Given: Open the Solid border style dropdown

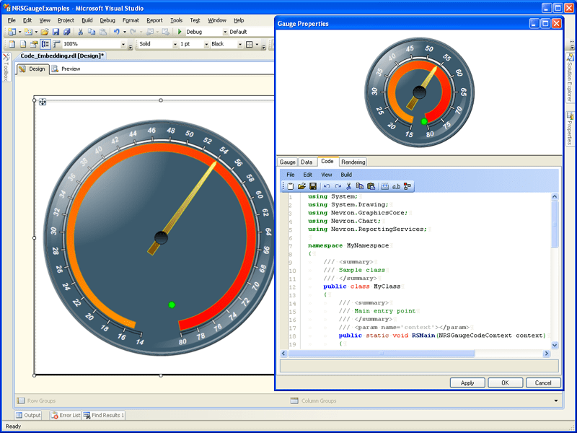Looking at the screenshot, I should (175, 45).
